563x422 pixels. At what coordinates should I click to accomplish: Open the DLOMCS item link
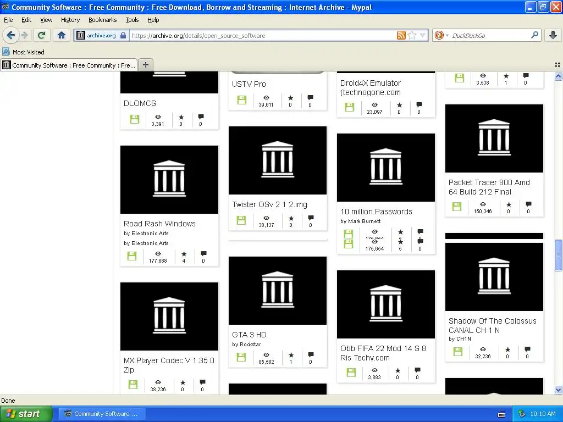point(140,103)
